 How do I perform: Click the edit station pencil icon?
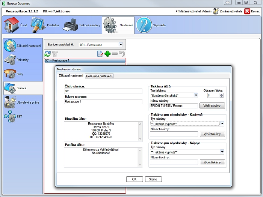pyautogui.click(x=100, y=54)
